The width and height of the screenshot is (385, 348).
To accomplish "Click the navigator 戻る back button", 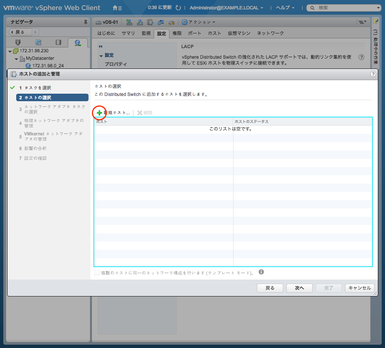I will (20, 32).
